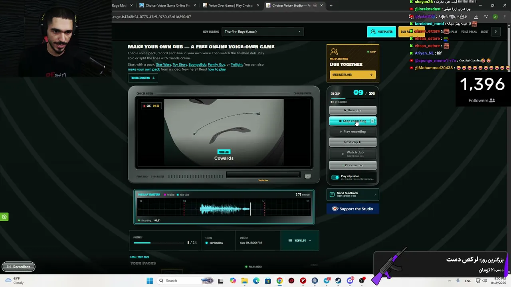Open Telegram from the taskbar
This screenshot has height=287, width=511.
pyautogui.click(x=327, y=281)
